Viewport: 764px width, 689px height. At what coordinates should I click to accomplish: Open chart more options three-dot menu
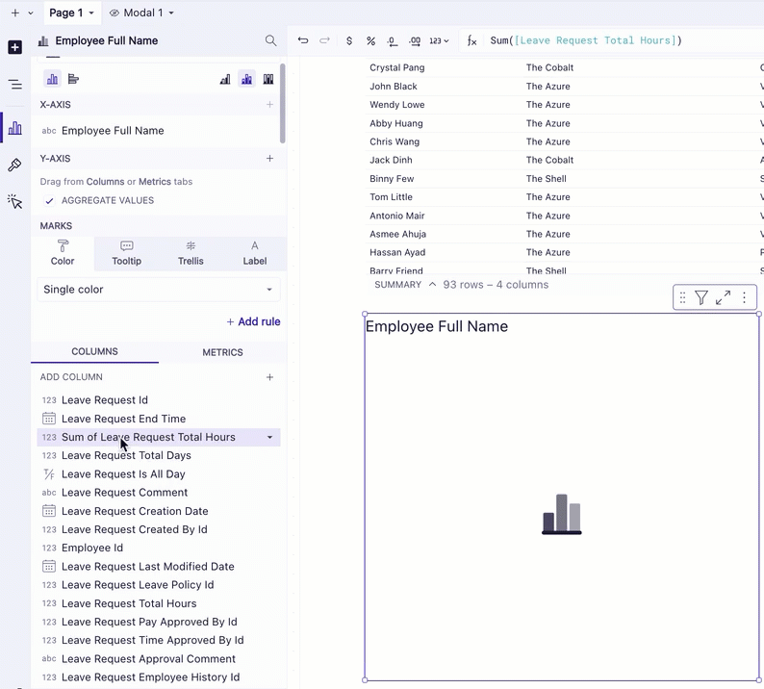[744, 297]
